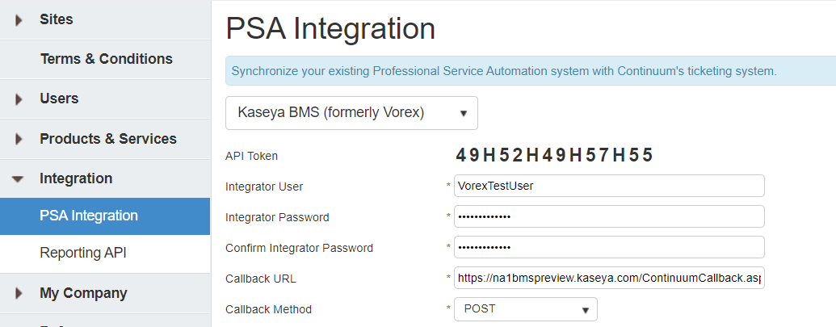Click the Sites menu label
836x327 pixels.
pos(57,19)
